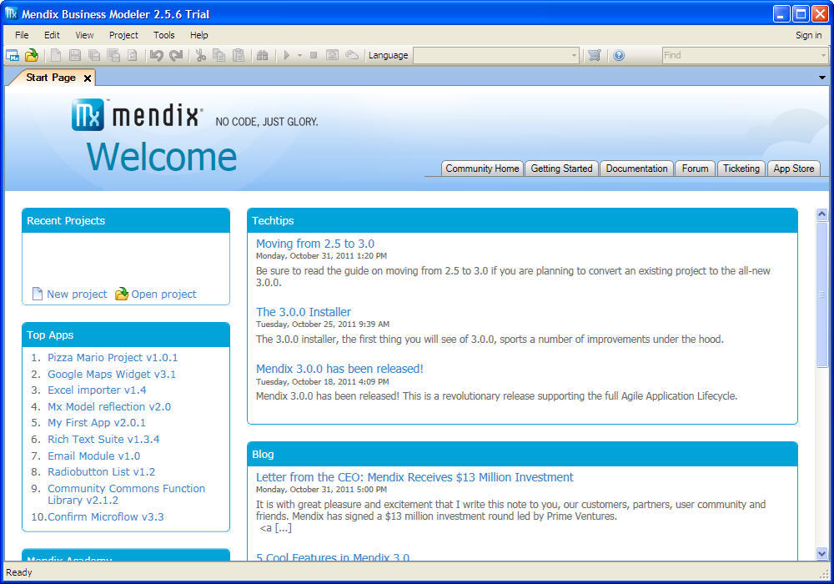Screen dimensions: 834x584
Task: Click the page icon beside New project
Action: point(38,294)
